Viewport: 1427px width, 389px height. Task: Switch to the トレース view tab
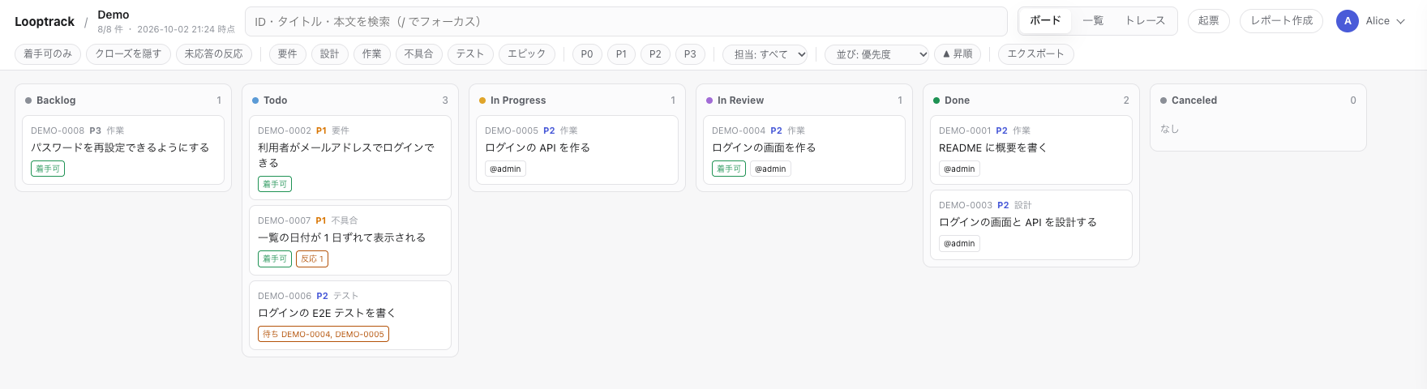pyautogui.click(x=1145, y=21)
